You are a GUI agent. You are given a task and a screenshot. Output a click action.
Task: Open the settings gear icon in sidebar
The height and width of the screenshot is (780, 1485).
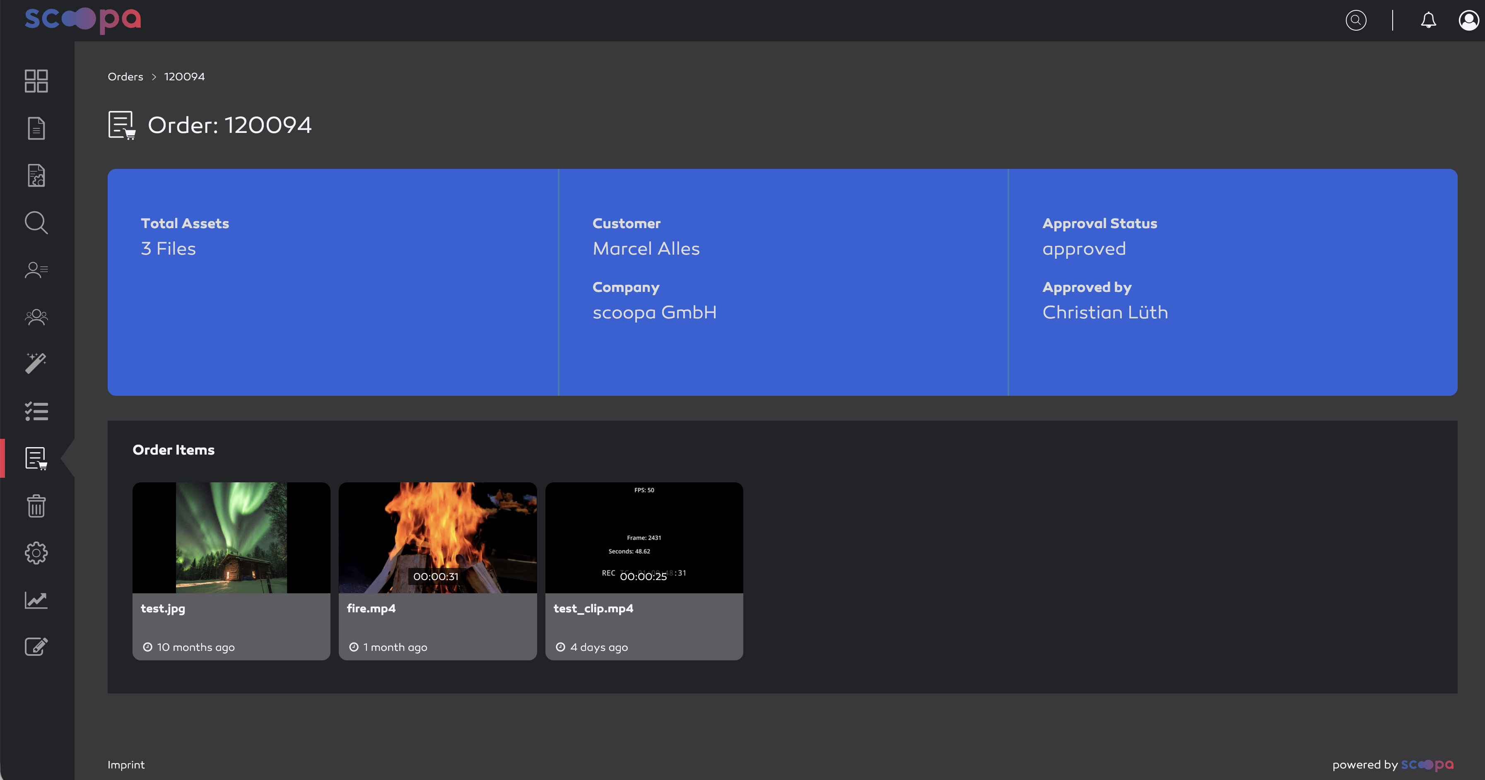point(36,553)
